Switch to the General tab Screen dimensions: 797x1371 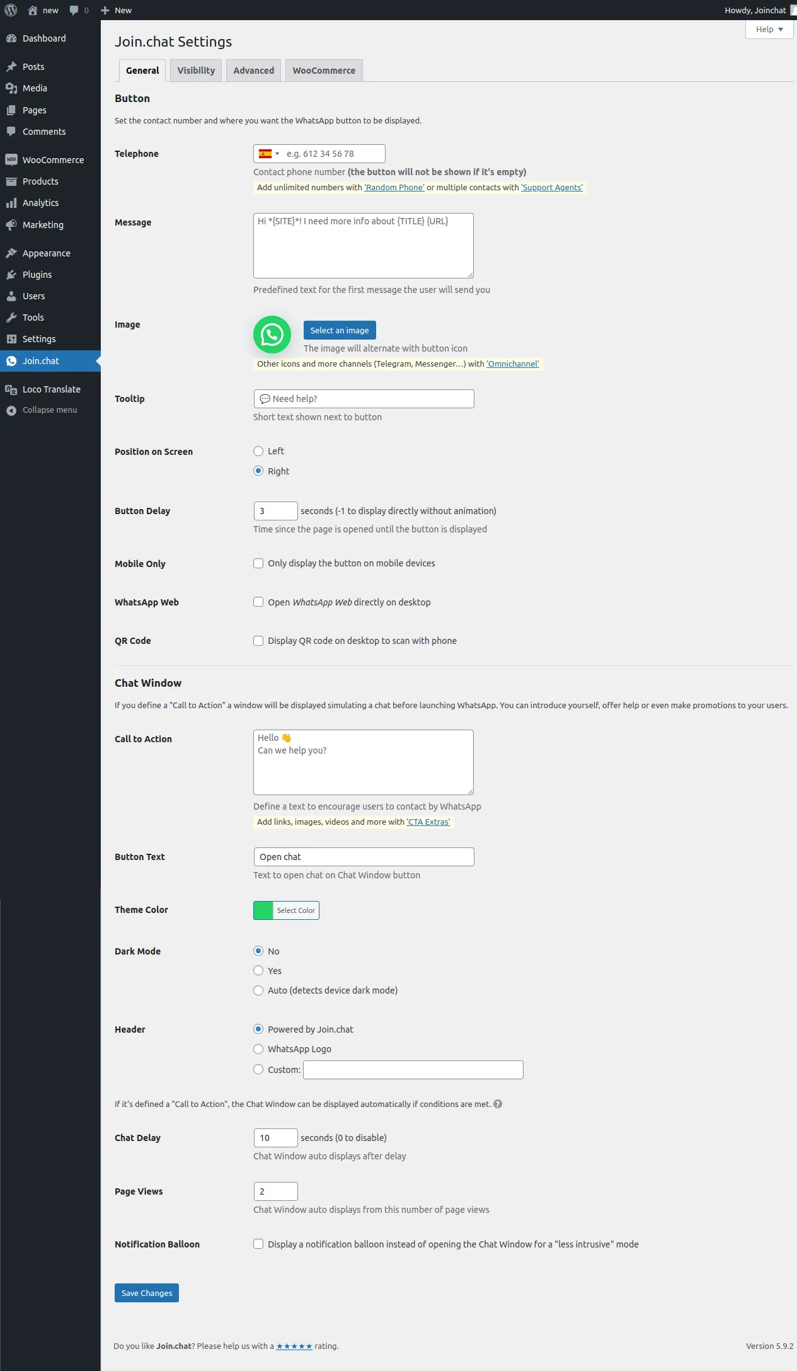coord(142,71)
